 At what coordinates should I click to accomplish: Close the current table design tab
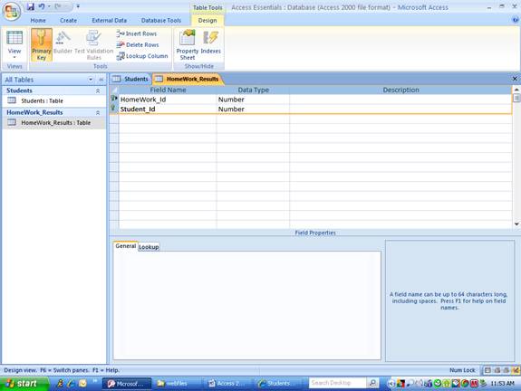pyautogui.click(x=515, y=79)
